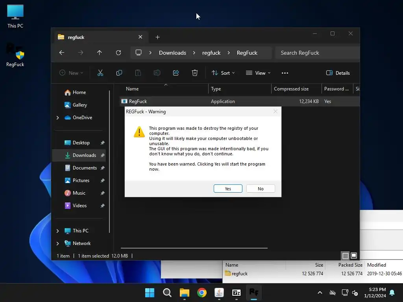Select the RegFuck application file row
403x302 pixels.
tap(240, 101)
